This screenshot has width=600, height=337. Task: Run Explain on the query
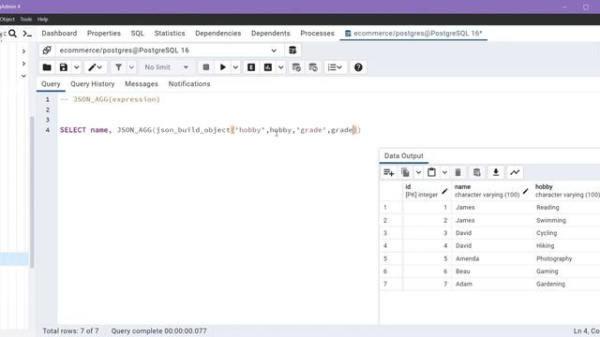point(251,67)
